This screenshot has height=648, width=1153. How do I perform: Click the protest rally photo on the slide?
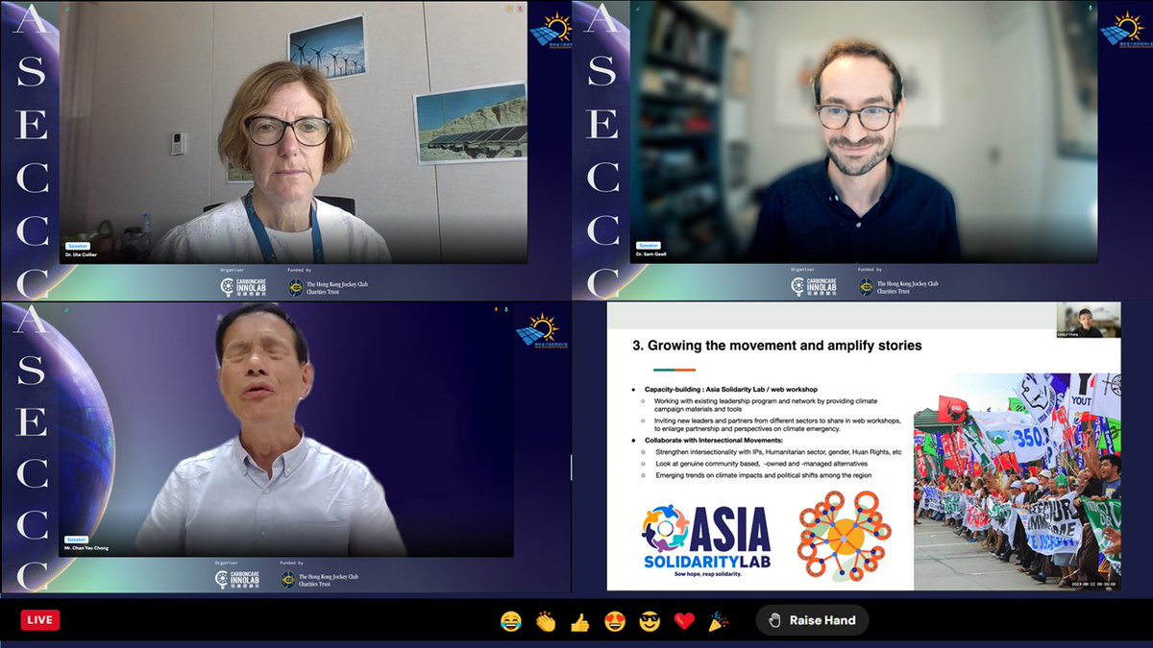point(1018,480)
